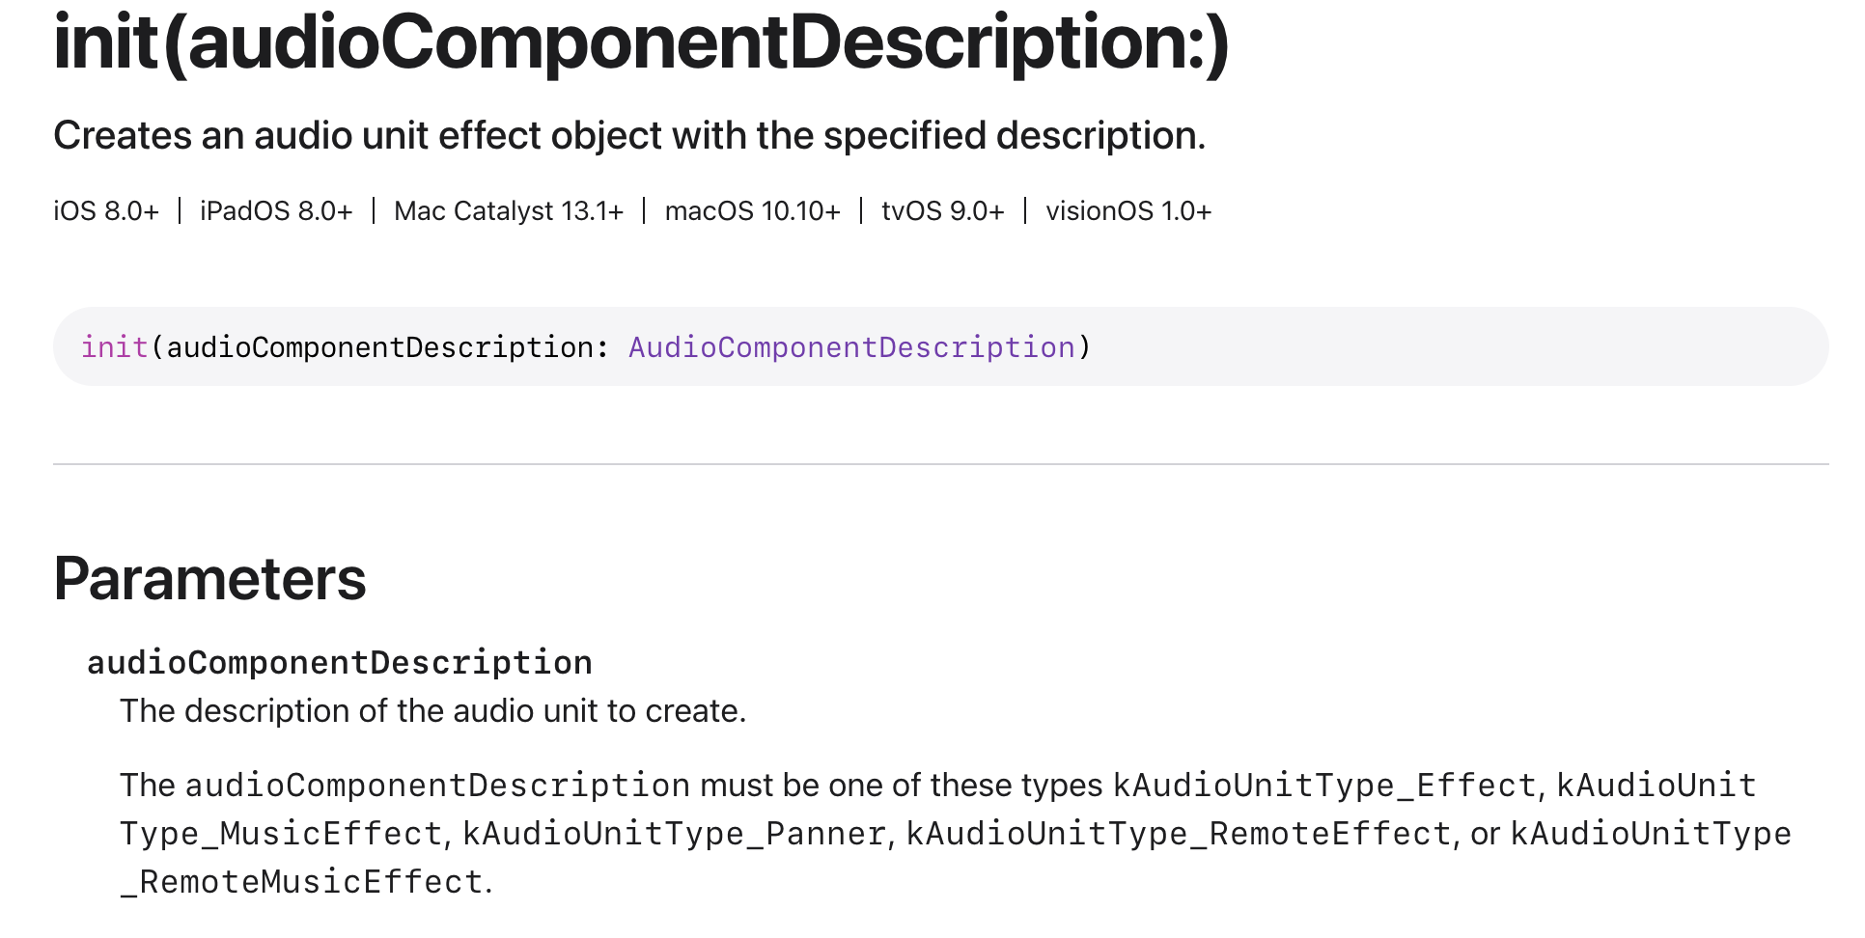Select the bold audioComponentDescription parameter name

(340, 663)
